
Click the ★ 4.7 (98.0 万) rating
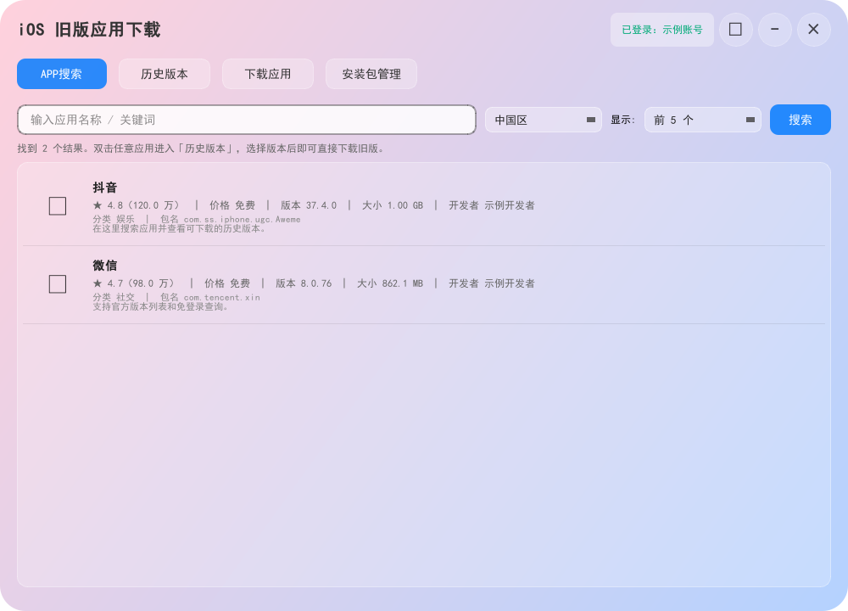click(134, 283)
